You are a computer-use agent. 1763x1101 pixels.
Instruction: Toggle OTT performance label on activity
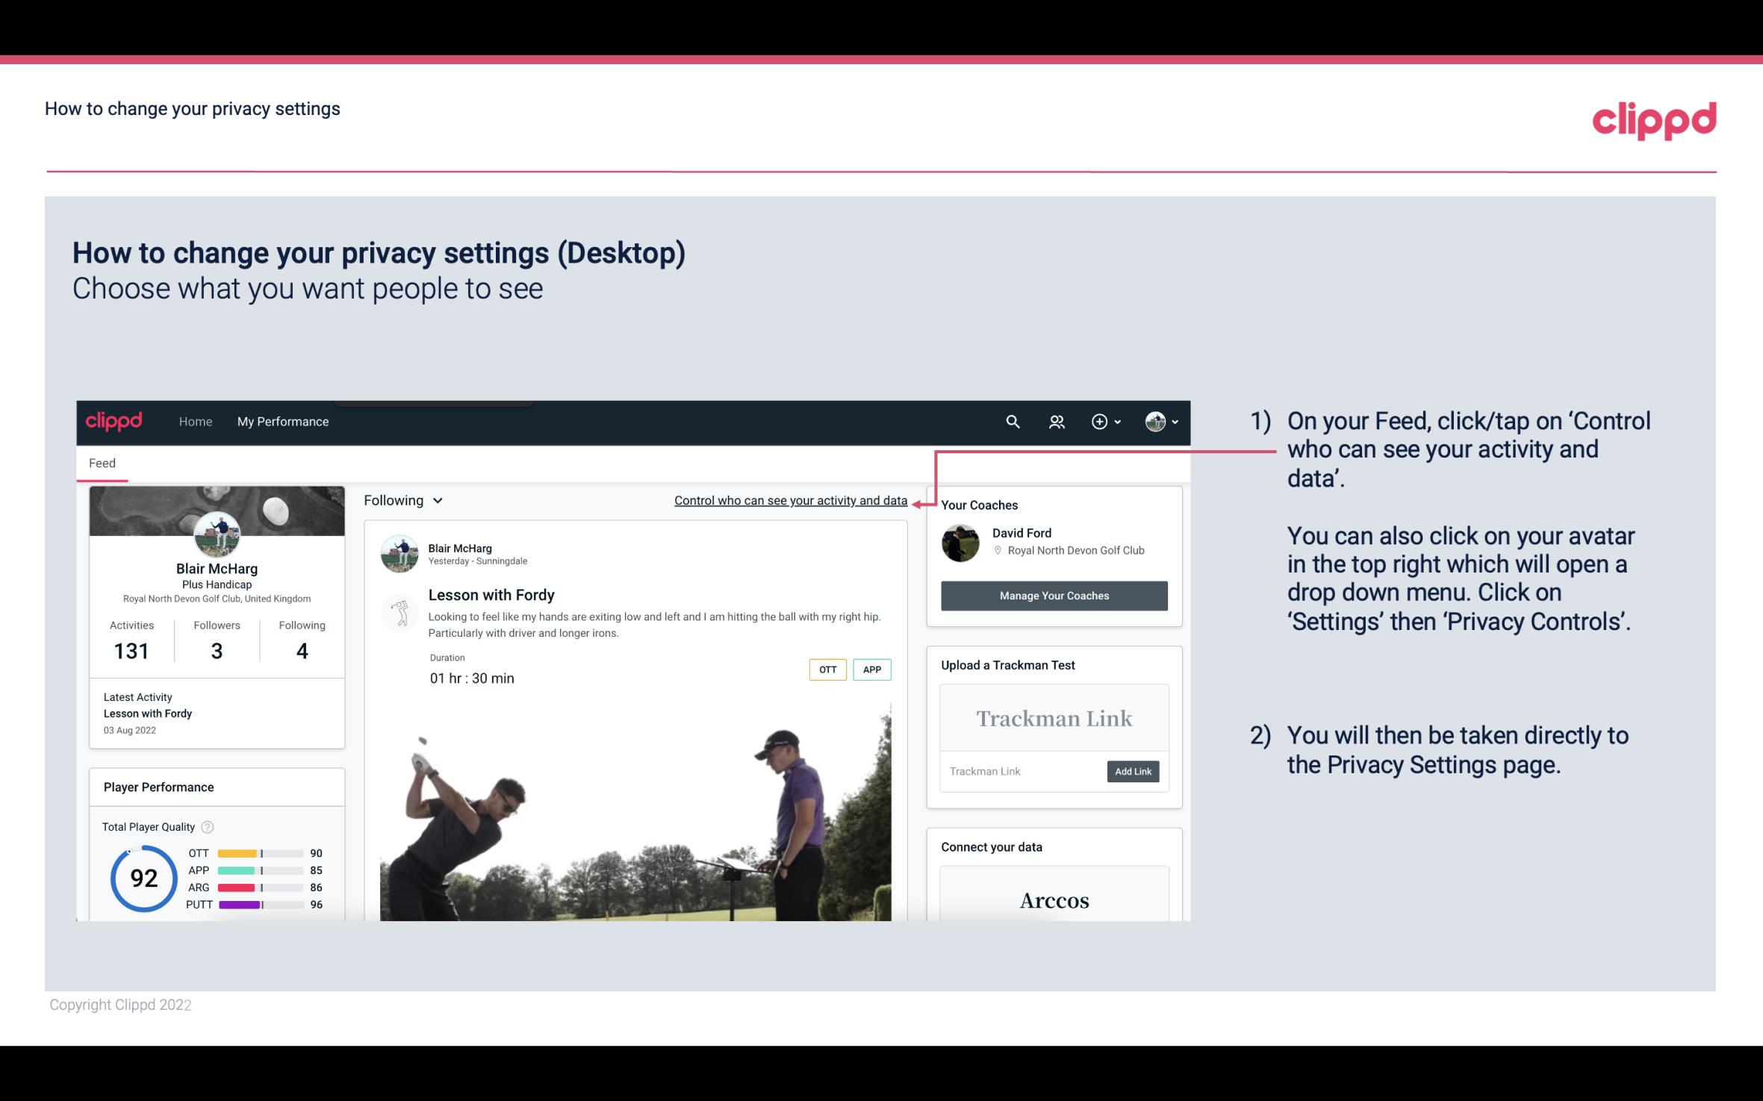827,670
